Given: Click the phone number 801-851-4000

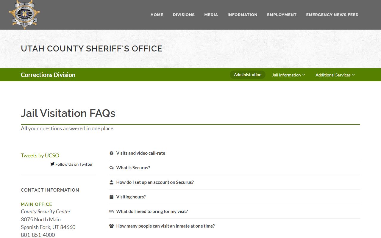Looking at the screenshot, I should point(38,235).
